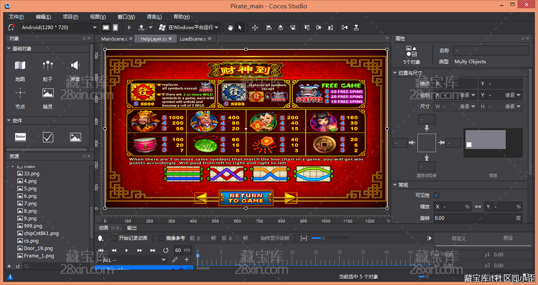Image resolution: width=538 pixels, height=285 pixels.
Task: Select the Sprite (精灵) object icon
Action: 48,93
